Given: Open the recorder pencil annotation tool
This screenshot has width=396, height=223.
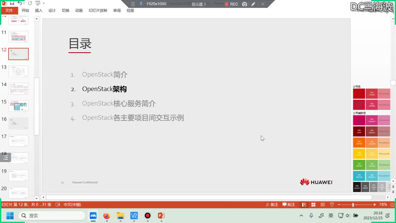Looking at the screenshot, I should point(253,4).
